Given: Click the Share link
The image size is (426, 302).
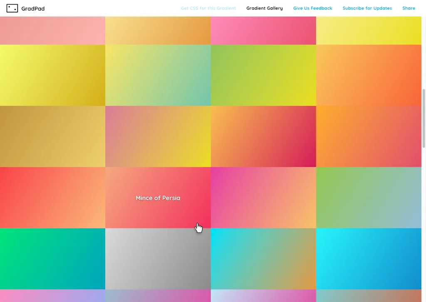Looking at the screenshot, I should (x=409, y=8).
